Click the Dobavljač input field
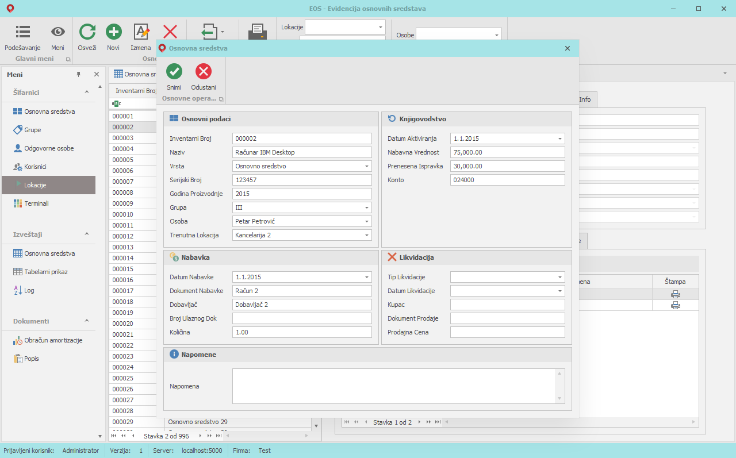Screen dimensions: 736x458 tap(302, 305)
